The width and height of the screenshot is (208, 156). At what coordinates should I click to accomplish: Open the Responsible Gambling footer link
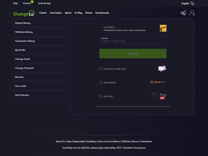84,141
